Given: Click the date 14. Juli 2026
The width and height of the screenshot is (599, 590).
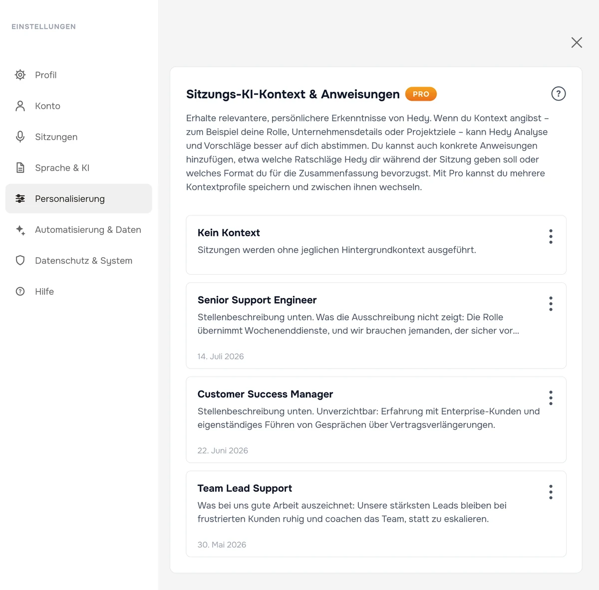Looking at the screenshot, I should coord(221,357).
